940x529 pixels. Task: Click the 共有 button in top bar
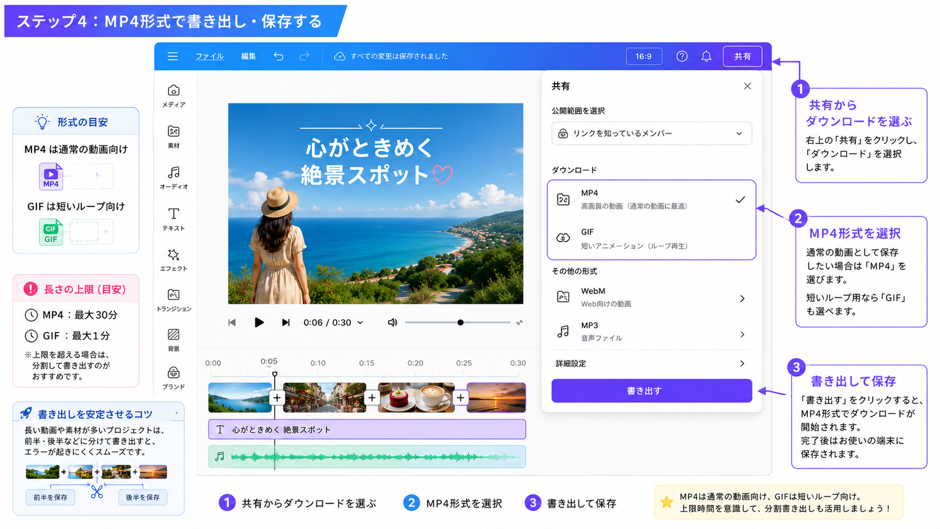coord(742,56)
